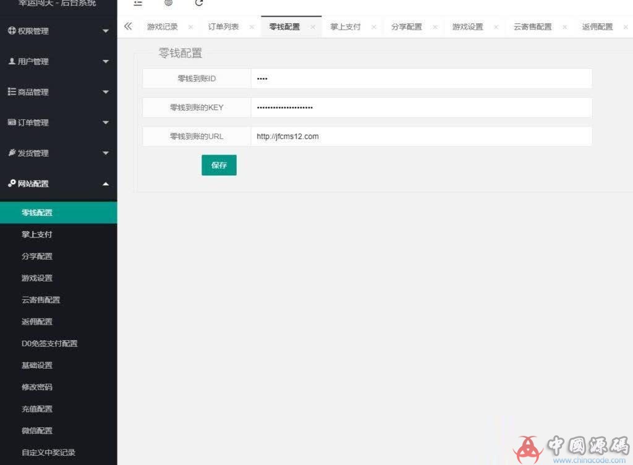
Task: Click the sidebar collapse icon in the header
Action: [137, 3]
